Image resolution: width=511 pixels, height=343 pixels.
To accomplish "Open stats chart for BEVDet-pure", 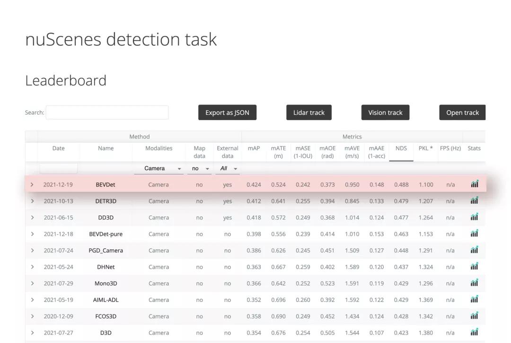I will tap(474, 234).
